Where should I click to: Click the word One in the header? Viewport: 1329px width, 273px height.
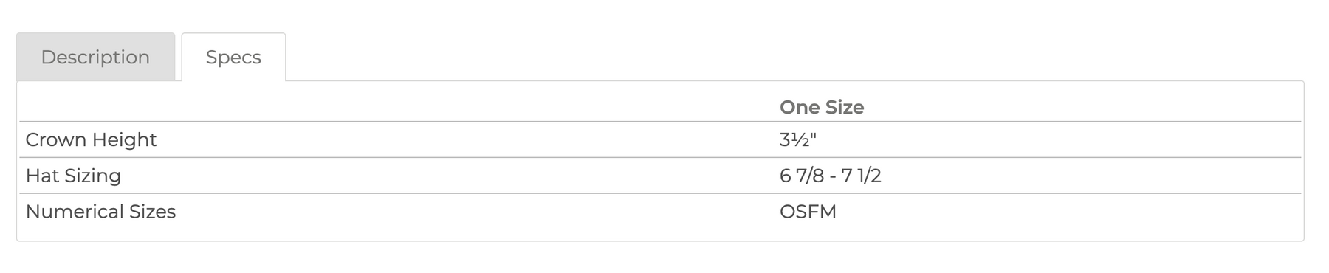click(799, 107)
